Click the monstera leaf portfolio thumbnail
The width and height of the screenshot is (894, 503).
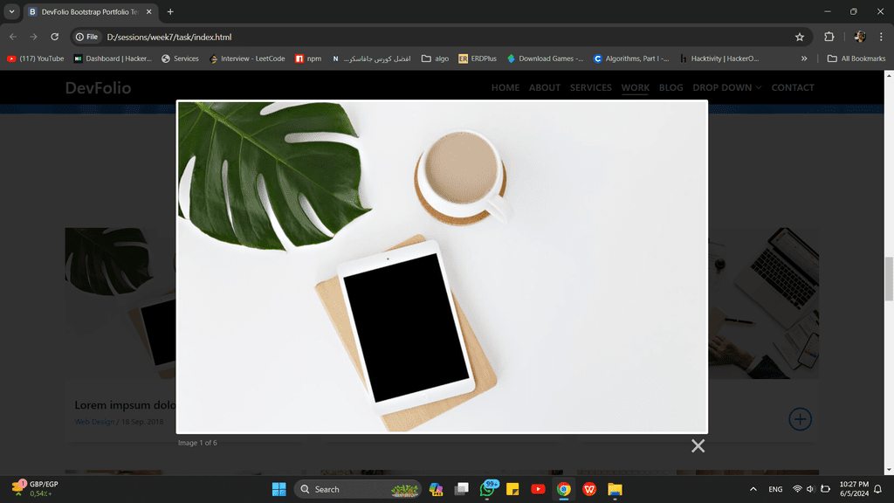pos(120,303)
